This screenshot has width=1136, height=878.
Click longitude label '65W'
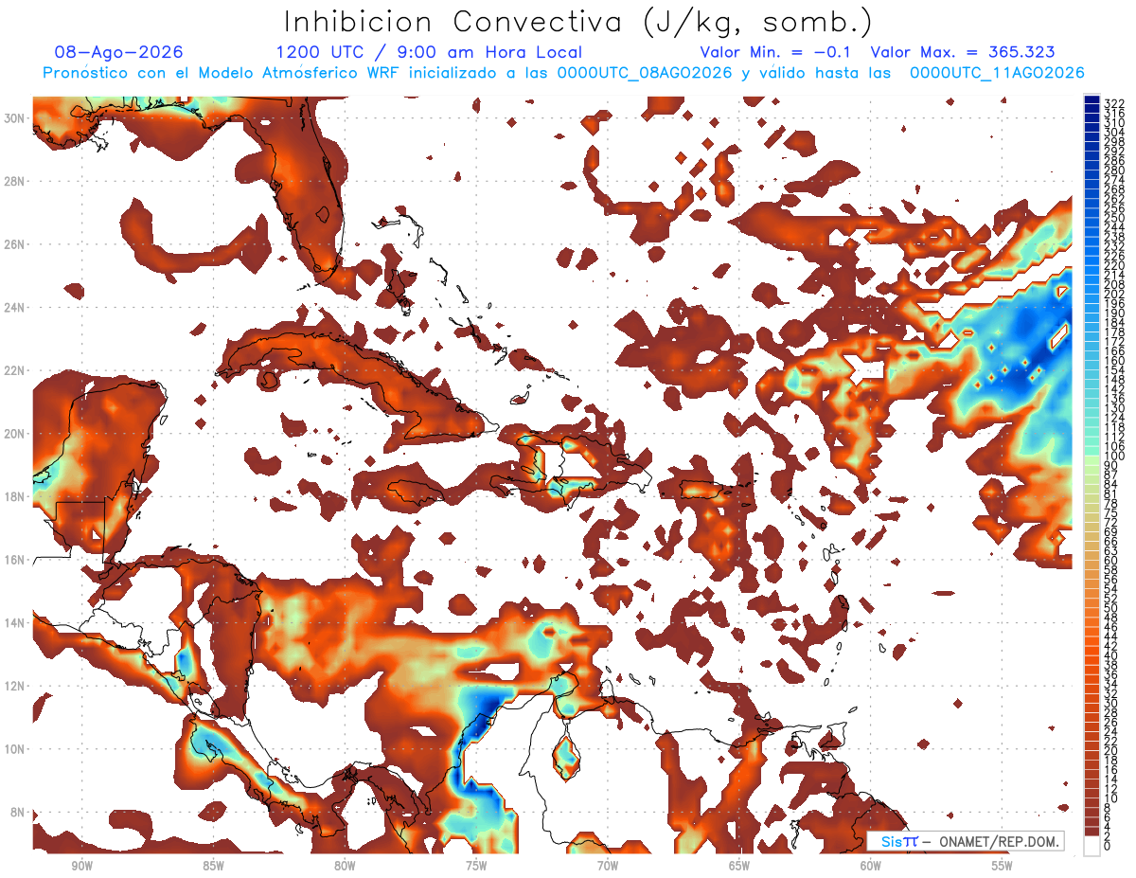click(739, 865)
